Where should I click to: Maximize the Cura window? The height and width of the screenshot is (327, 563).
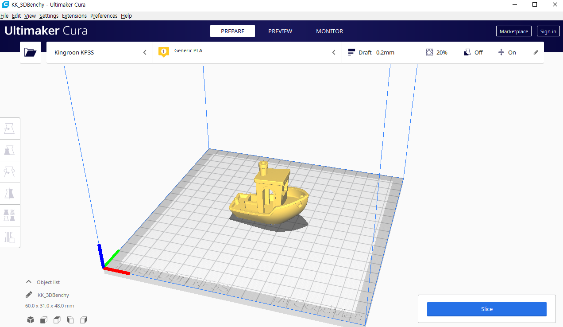(x=535, y=4)
